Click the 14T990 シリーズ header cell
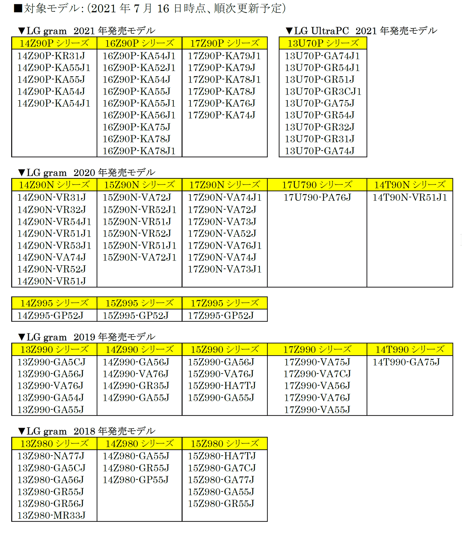Screen dimensions: 462x539 pos(410,350)
